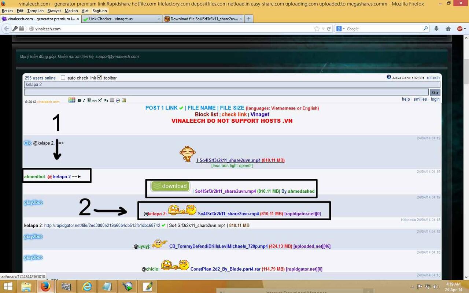
Task: Click the taskbar clock showing 4:19 AM
Action: point(453,286)
